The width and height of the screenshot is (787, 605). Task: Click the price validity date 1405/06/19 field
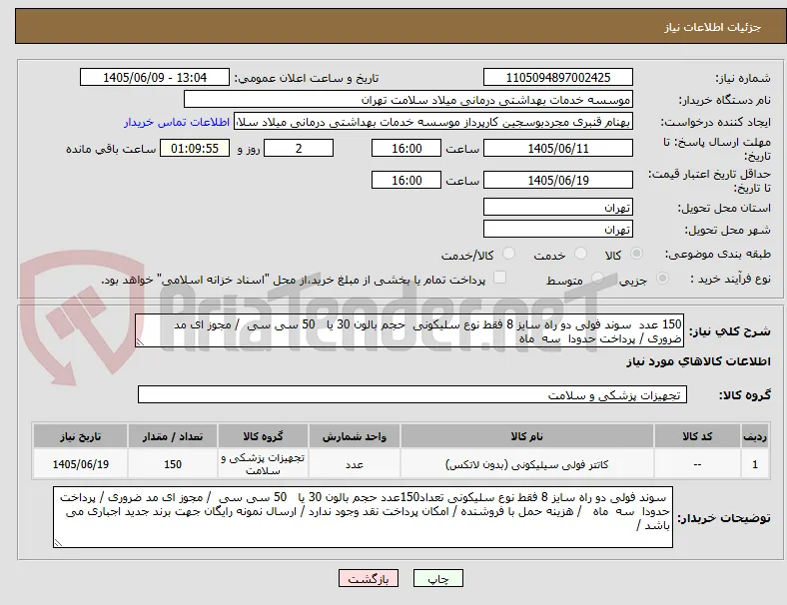pos(557,180)
